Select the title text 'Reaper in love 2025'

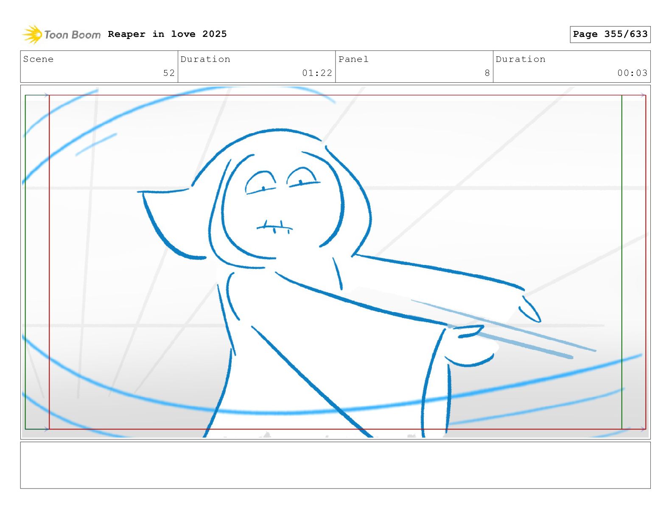[167, 34]
